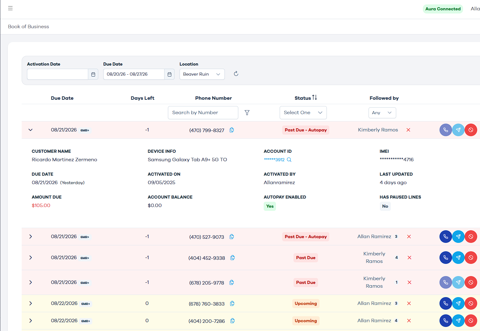
Task: Click the Due Date range field
Action: tap(134, 74)
